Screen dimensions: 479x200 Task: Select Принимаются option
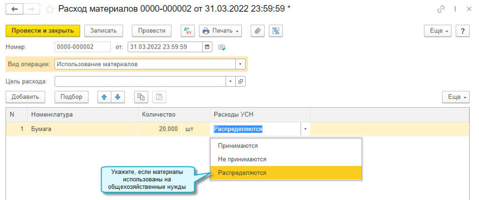(x=286, y=146)
